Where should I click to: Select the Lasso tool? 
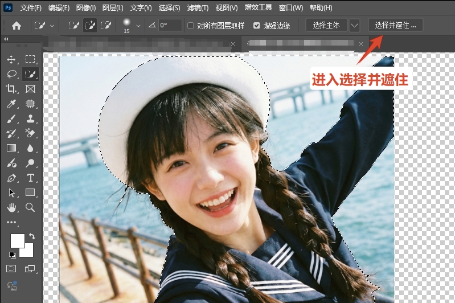(11, 74)
